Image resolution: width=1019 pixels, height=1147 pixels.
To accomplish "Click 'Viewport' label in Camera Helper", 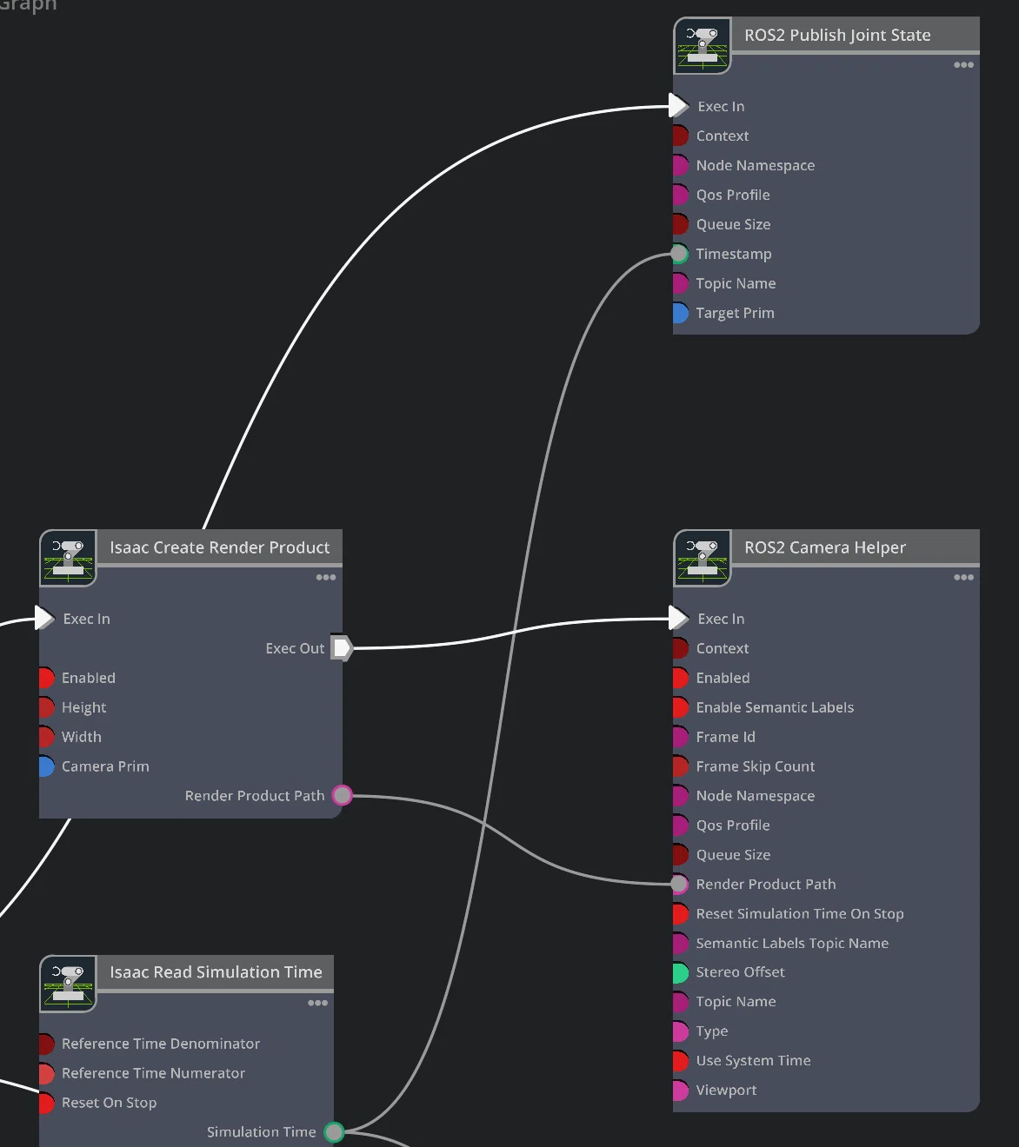I will point(726,1091).
